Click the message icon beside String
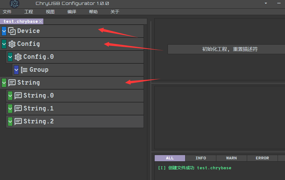 pos(12,83)
